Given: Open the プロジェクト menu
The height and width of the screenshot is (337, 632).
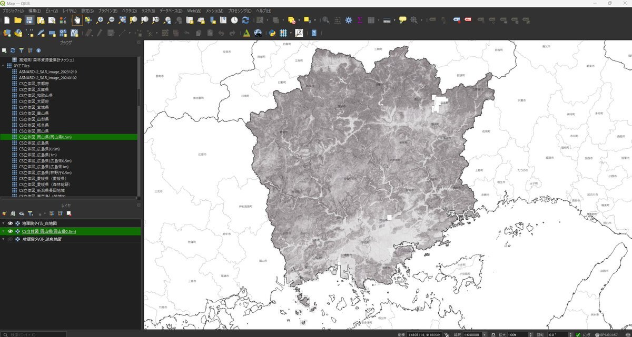Looking at the screenshot, I should (x=13, y=11).
